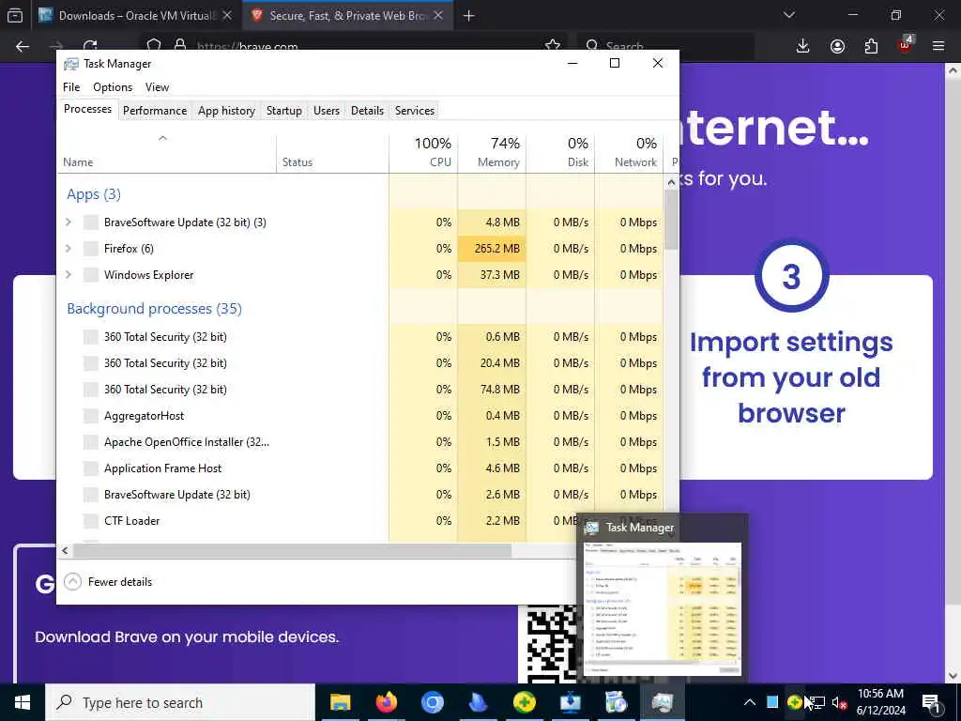Open the Task Manager Options menu
The width and height of the screenshot is (961, 721).
[113, 87]
